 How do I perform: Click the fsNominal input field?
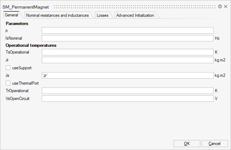point(127,38)
